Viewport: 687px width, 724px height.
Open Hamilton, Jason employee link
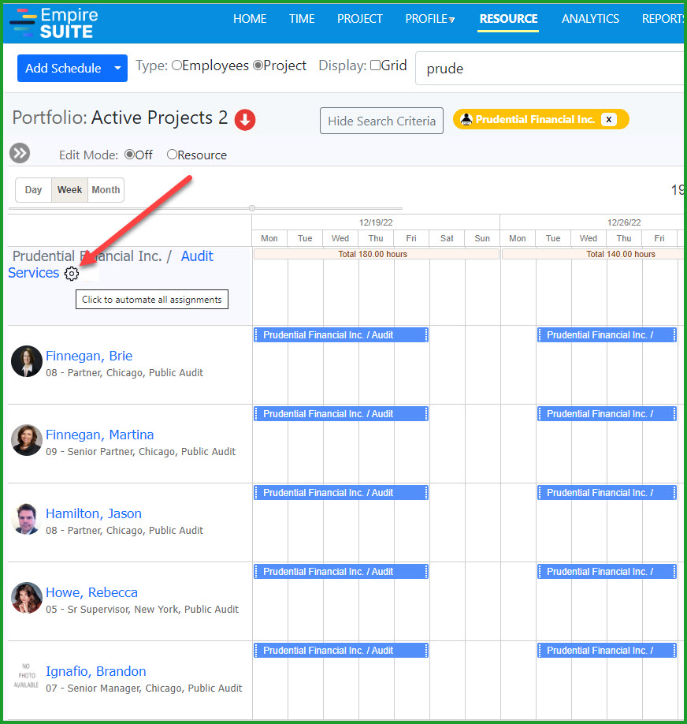(x=94, y=514)
